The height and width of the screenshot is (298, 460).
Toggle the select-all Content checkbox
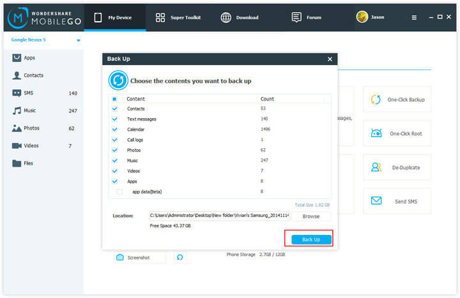(114, 99)
